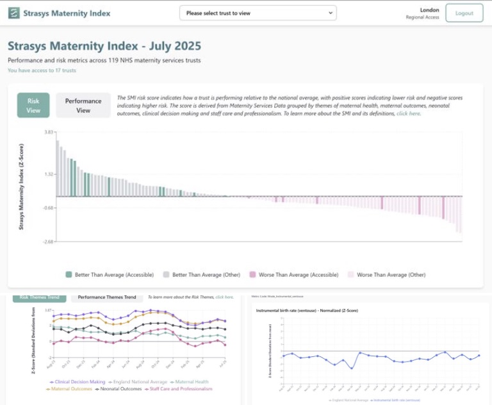Click the grey Better Than Average (Other) swatch

[167, 275]
